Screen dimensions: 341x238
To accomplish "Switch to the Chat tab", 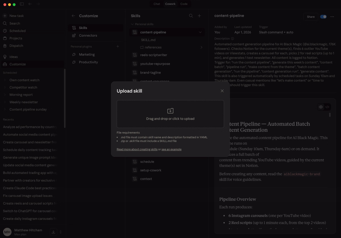I will point(157,4).
